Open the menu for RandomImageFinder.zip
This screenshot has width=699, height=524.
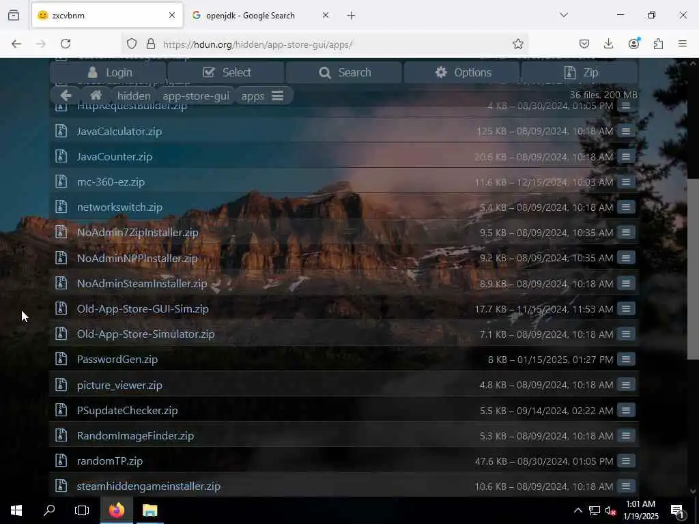626,435
